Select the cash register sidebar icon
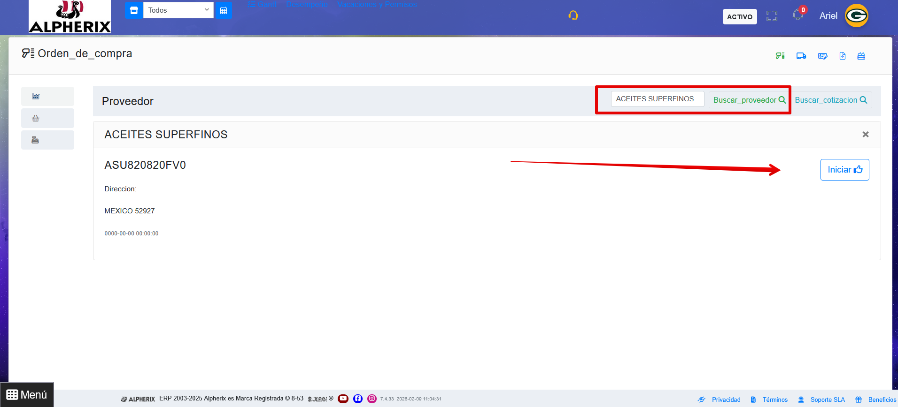 click(36, 140)
